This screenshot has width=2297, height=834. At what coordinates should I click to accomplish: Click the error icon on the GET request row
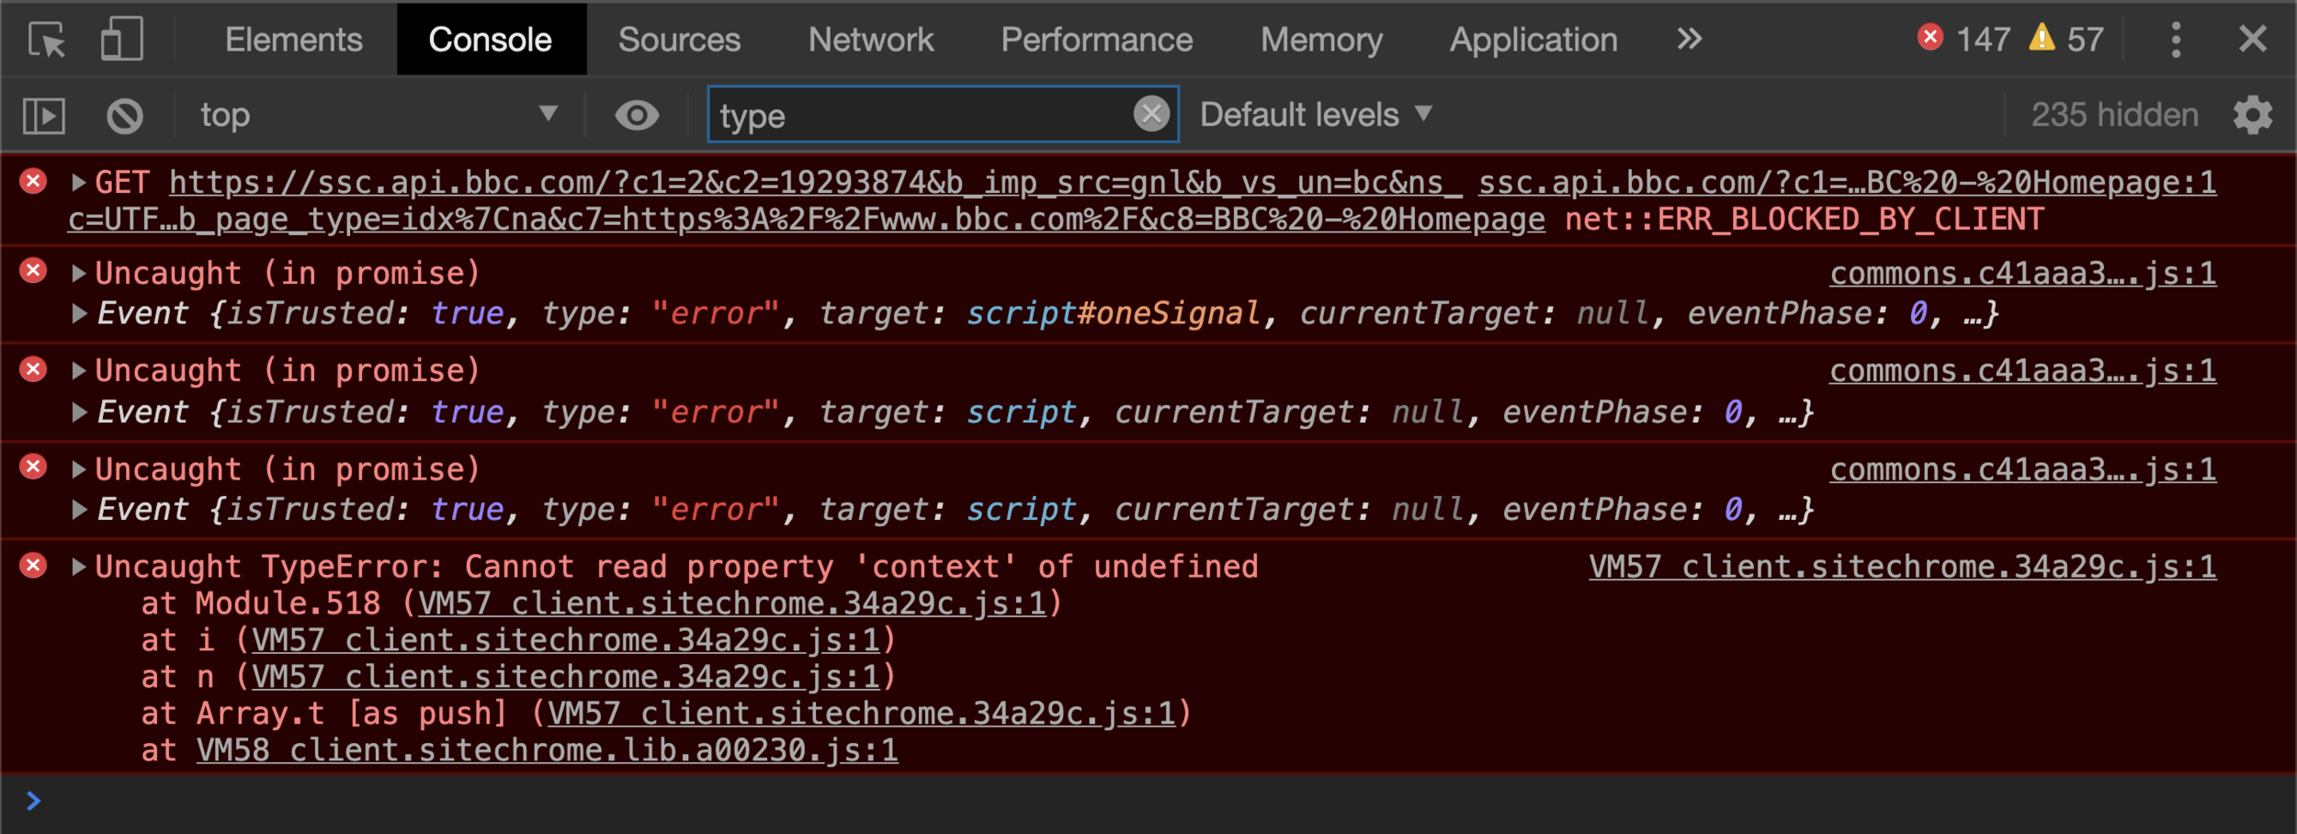(x=34, y=181)
